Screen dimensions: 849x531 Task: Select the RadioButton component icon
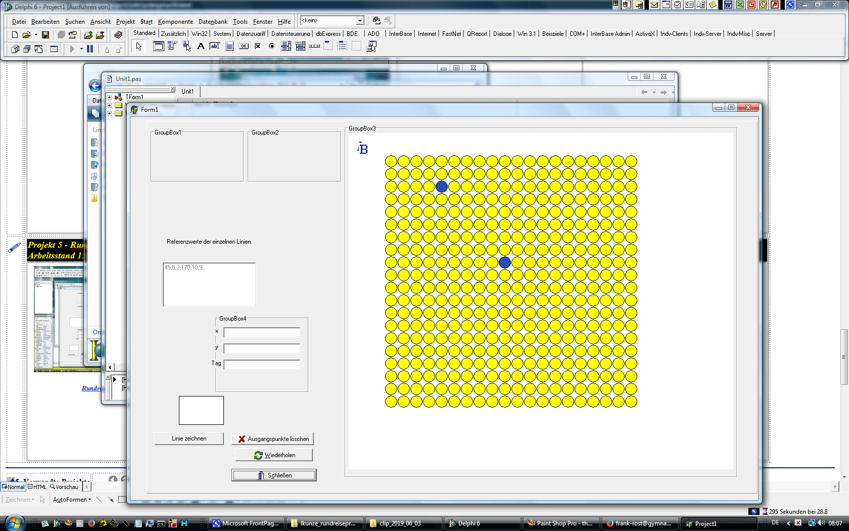tap(272, 46)
